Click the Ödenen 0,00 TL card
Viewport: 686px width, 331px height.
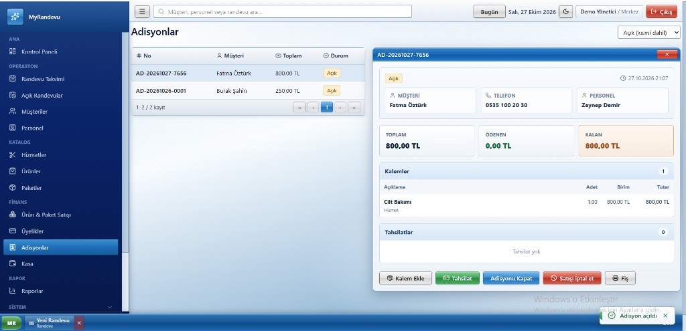pos(527,140)
